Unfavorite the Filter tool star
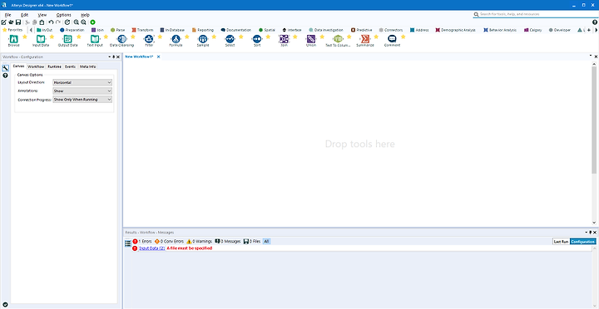Viewport: 599px width, 309px height. click(x=160, y=37)
